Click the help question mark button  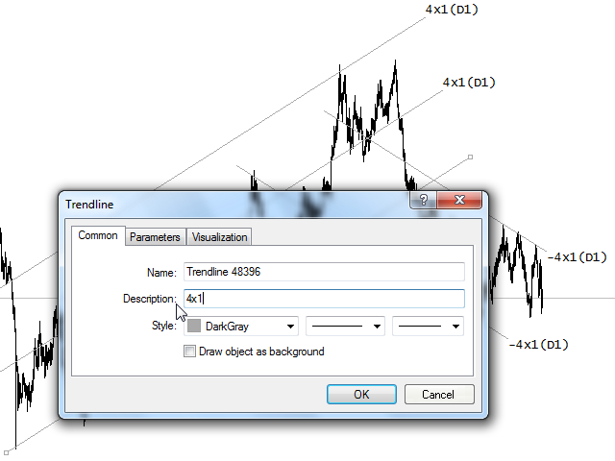(x=424, y=200)
